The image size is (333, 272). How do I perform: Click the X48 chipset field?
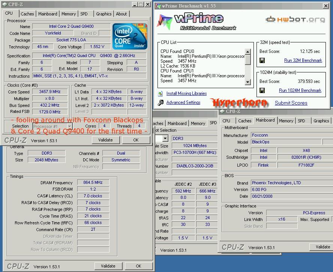[x=306, y=150]
